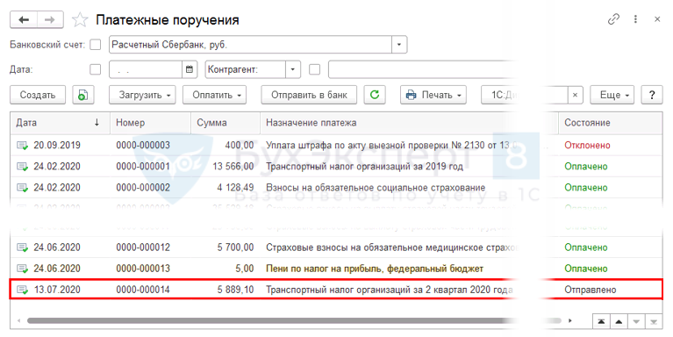Click the Отправить в банк button
673x337 pixels.
click(309, 95)
